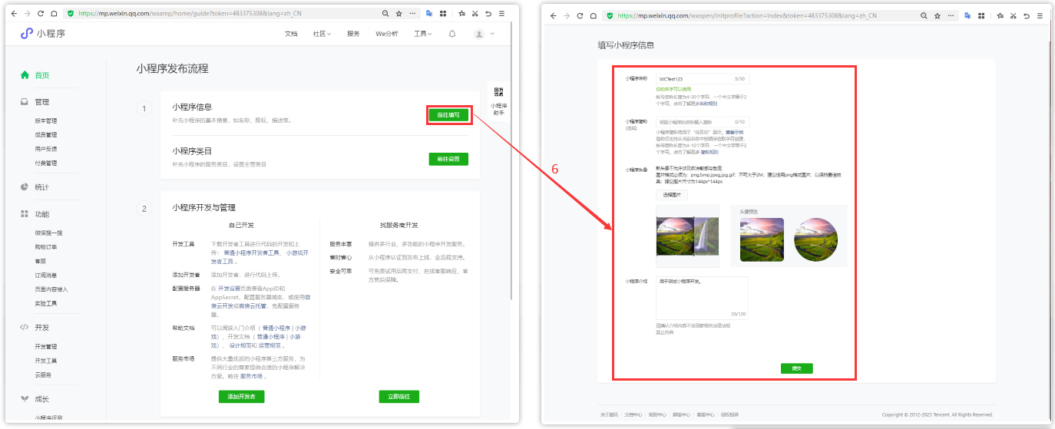Click the bookmark star in the right address bar
Viewport: 1055px width, 429px height.
(938, 15)
